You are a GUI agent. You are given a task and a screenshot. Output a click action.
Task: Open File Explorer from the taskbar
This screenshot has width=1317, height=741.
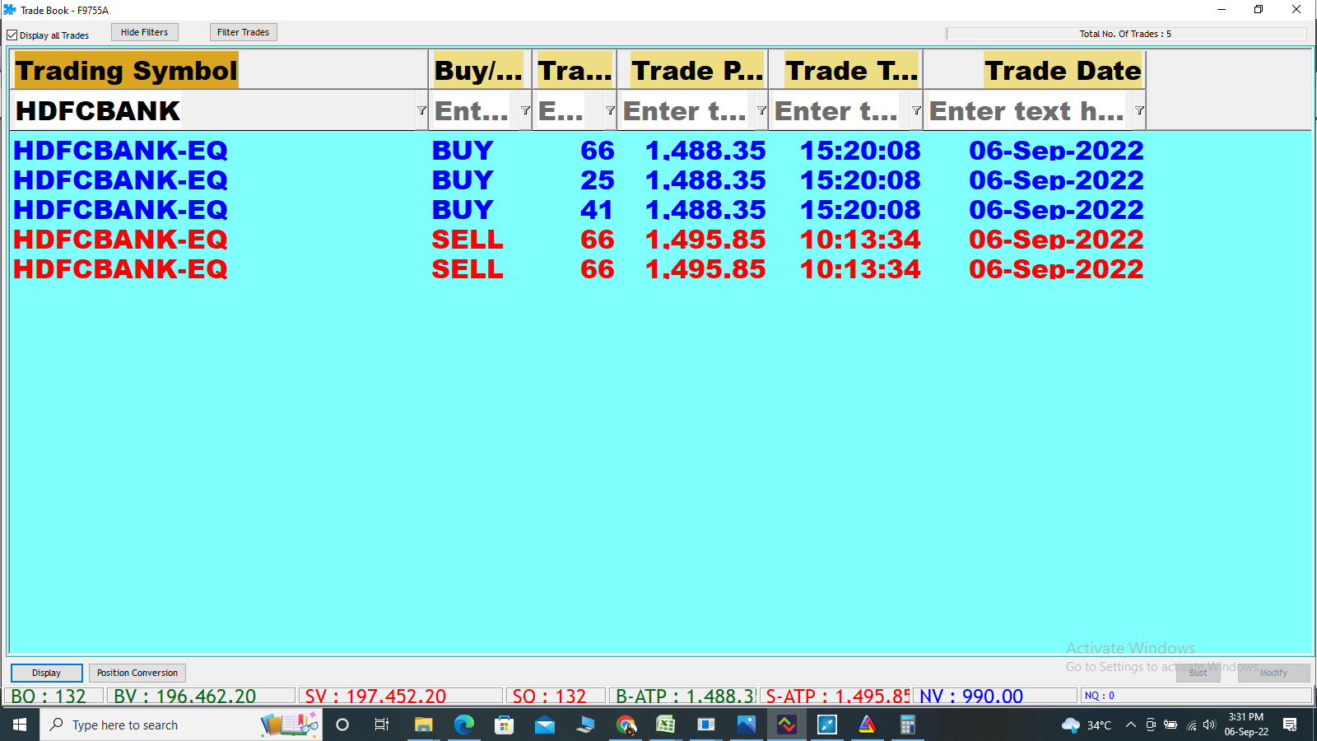[423, 725]
